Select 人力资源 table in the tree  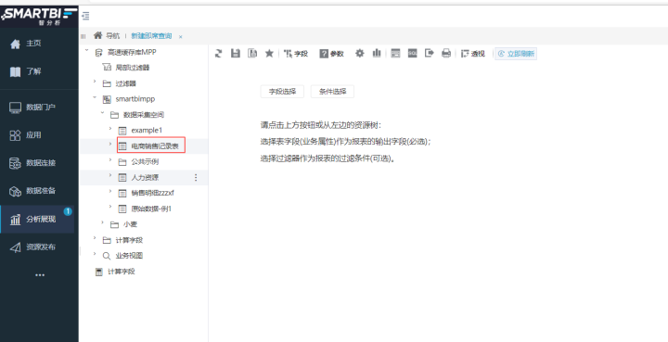tap(145, 177)
